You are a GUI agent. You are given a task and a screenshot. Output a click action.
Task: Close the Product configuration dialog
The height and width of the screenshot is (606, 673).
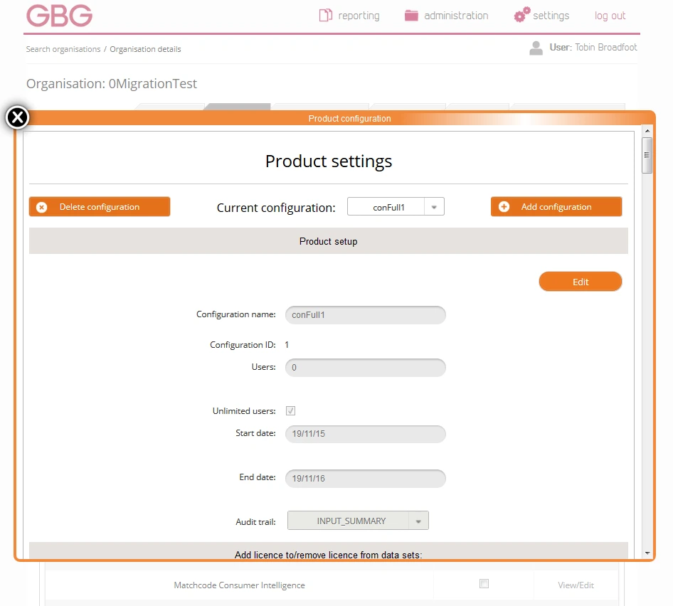pos(17,117)
